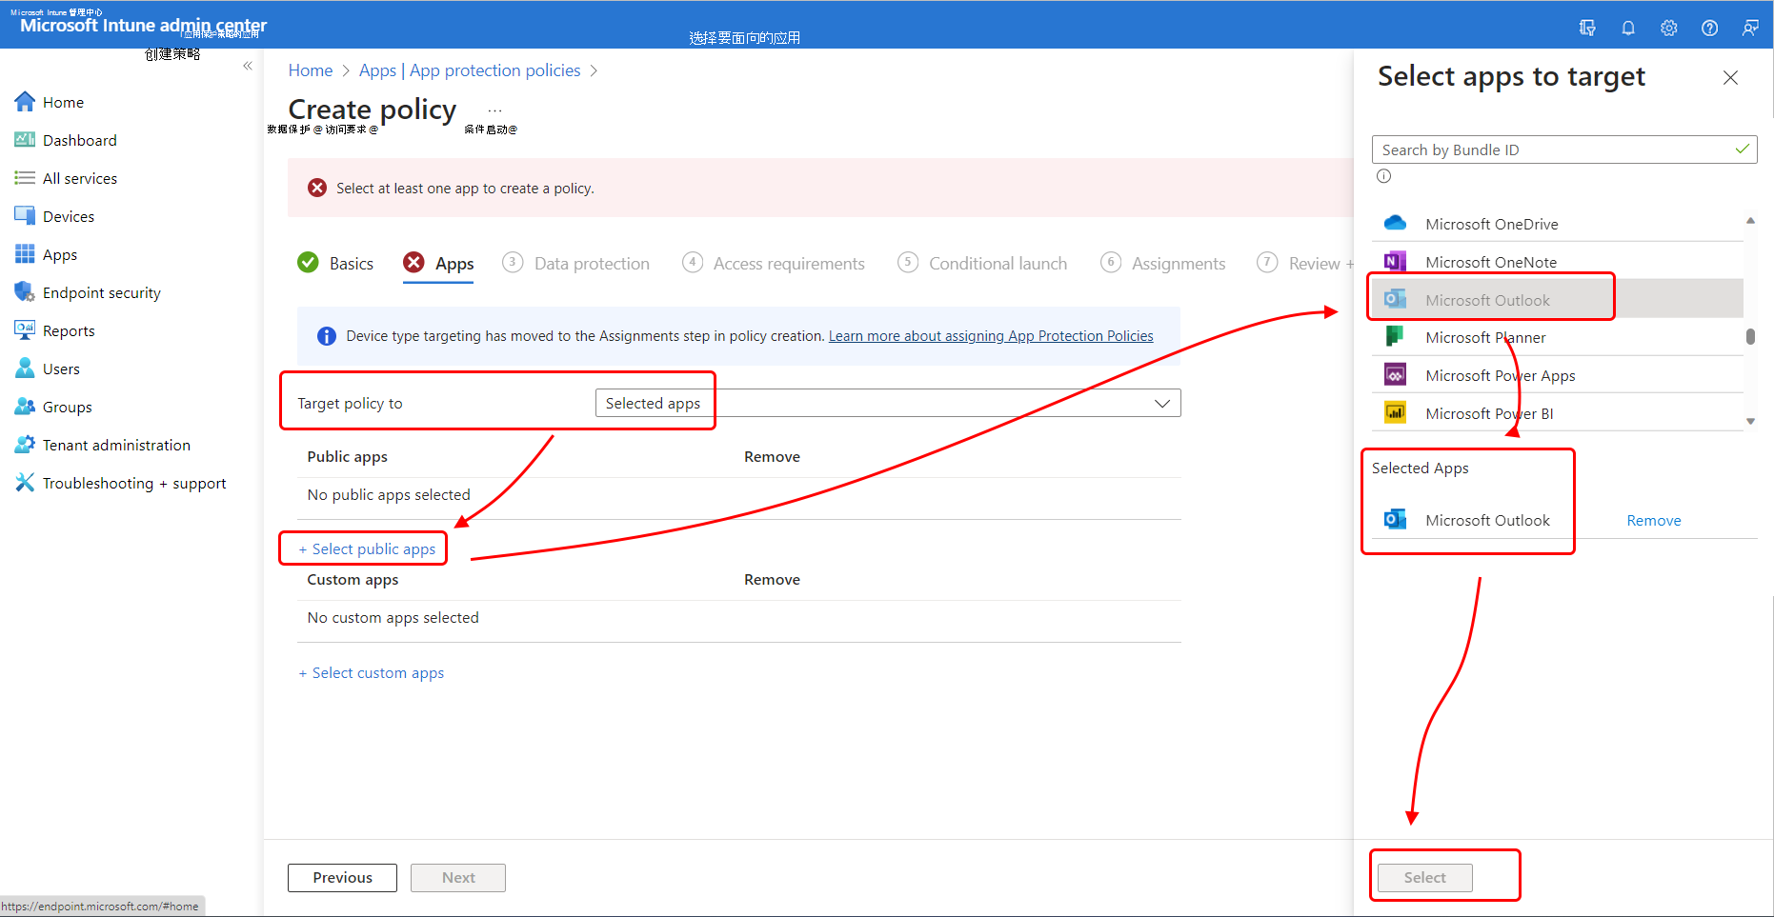Select Microsoft OneNote list row text
Image resolution: width=1774 pixels, height=917 pixels.
pos(1491,262)
